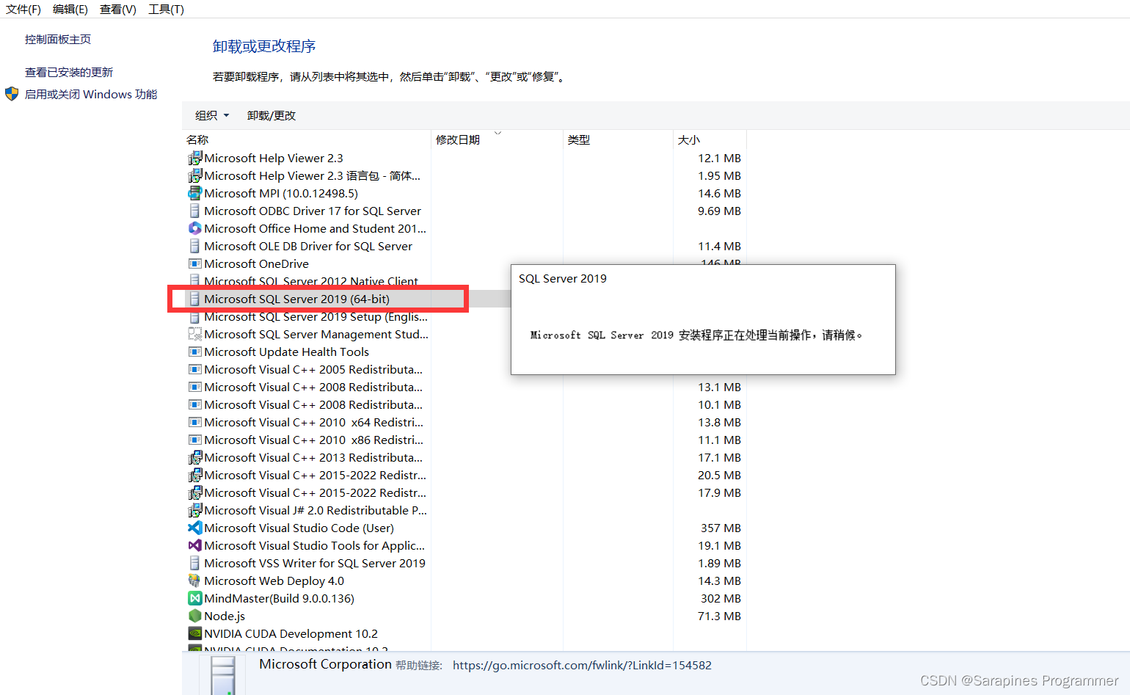Image resolution: width=1130 pixels, height=695 pixels.
Task: Open the 文件(F) menu
Action: pos(23,10)
